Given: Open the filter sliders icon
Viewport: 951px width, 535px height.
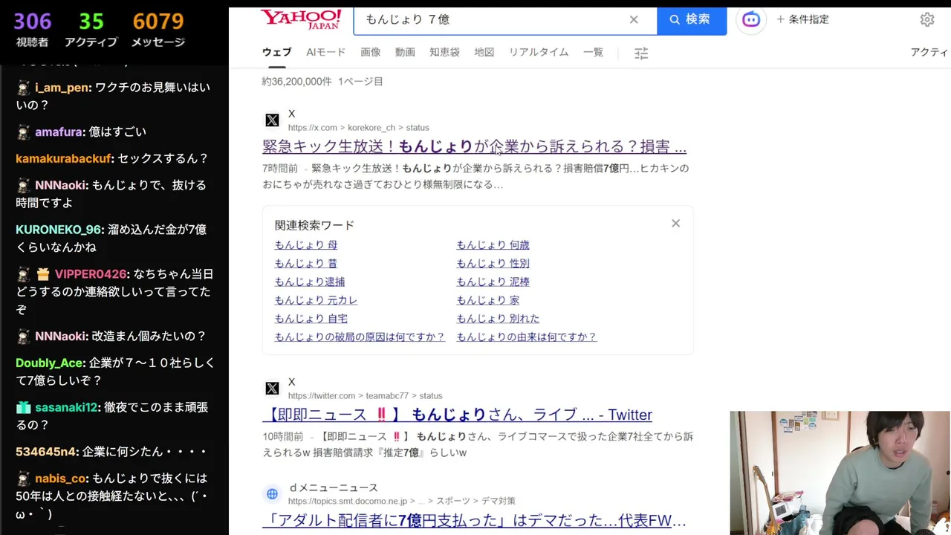Looking at the screenshot, I should tap(641, 53).
